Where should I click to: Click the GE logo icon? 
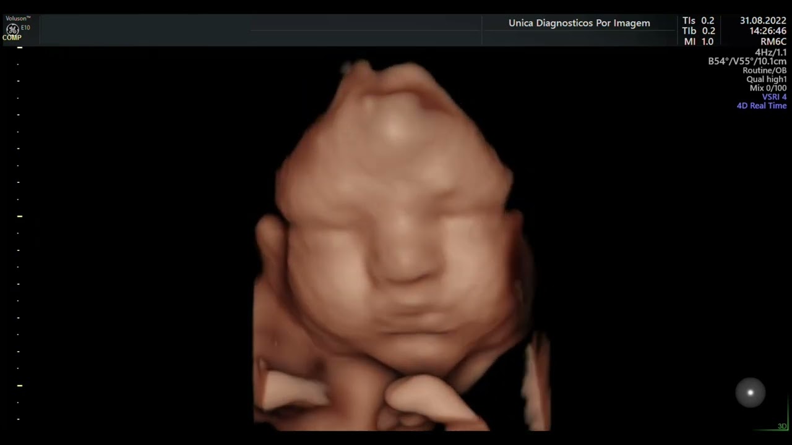pyautogui.click(x=12, y=29)
